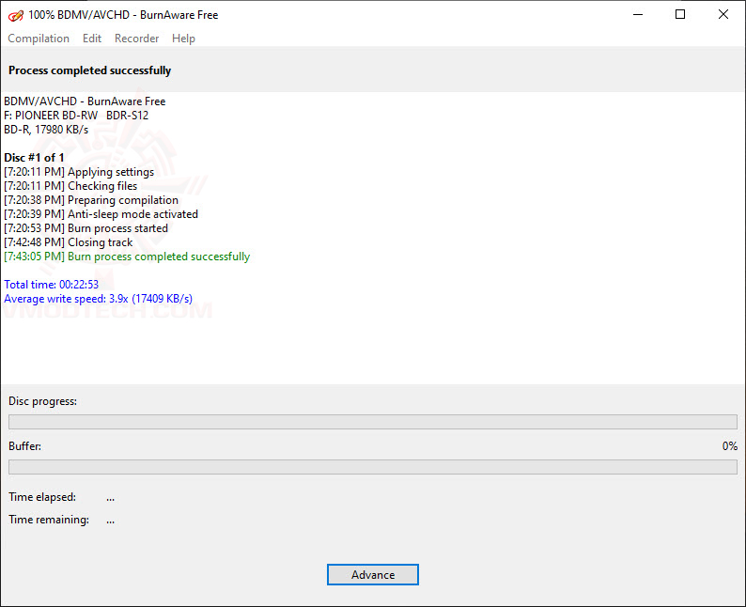This screenshot has width=746, height=607.
Task: Click the '100% BDMV/AVCHD - BurnAware Free' window title
Action: pyautogui.click(x=123, y=15)
